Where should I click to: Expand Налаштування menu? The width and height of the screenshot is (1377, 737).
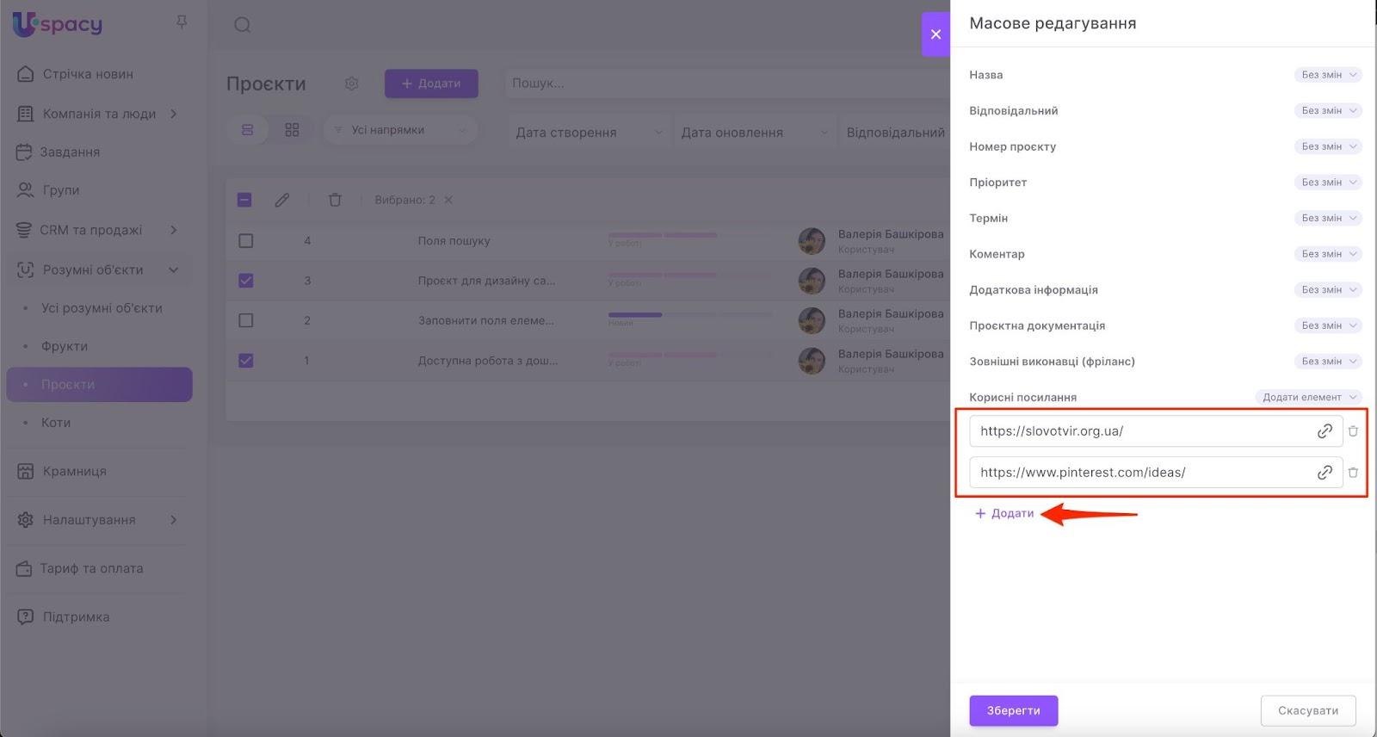click(x=99, y=520)
